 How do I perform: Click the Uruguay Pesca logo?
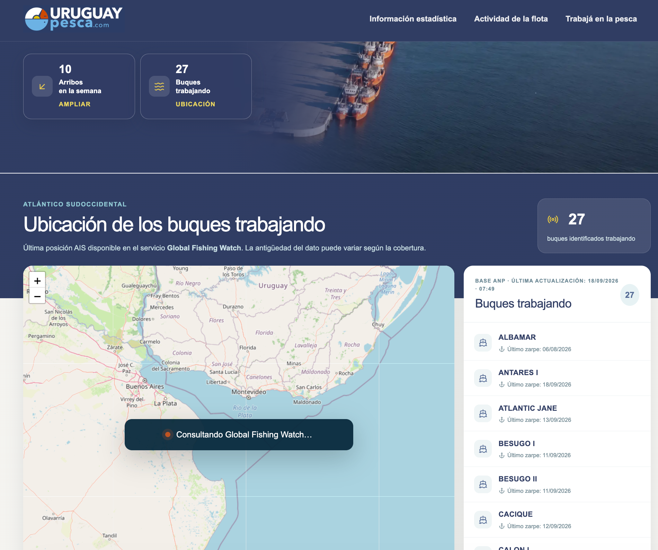click(74, 19)
